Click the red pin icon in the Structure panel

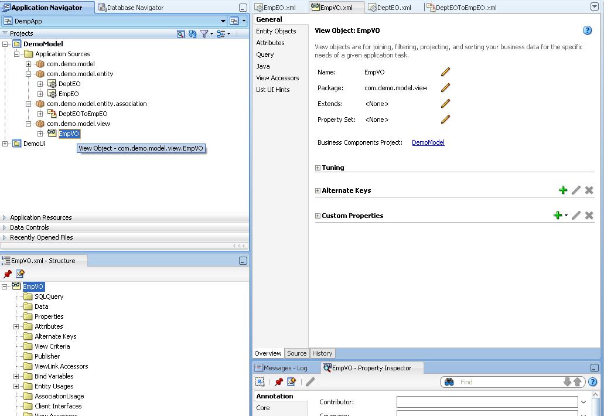tap(8, 274)
